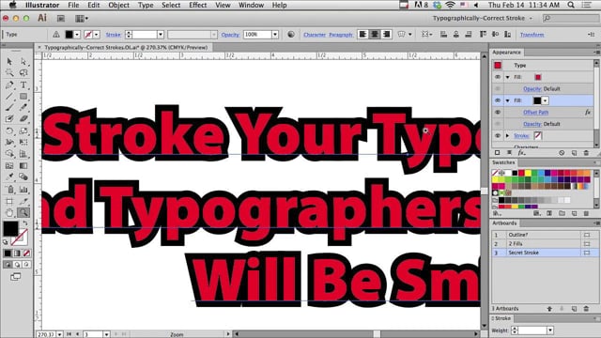The image size is (601, 338).
Task: Select the Selection (black arrow) tool
Action: point(9,62)
